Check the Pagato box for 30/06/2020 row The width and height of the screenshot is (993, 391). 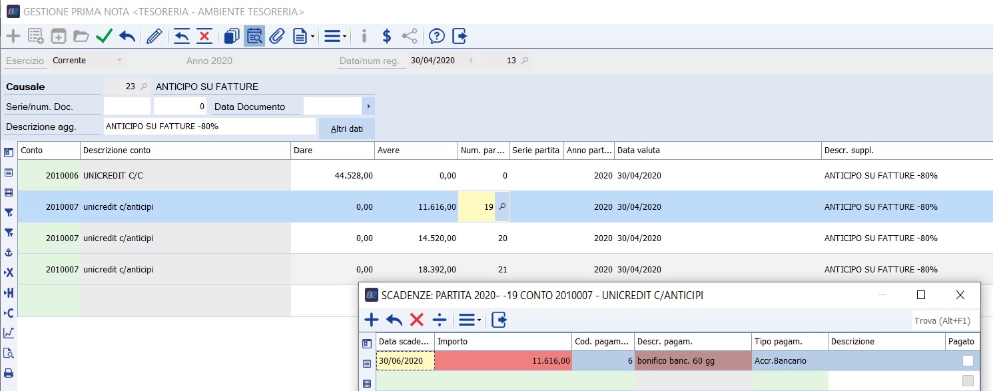click(968, 360)
